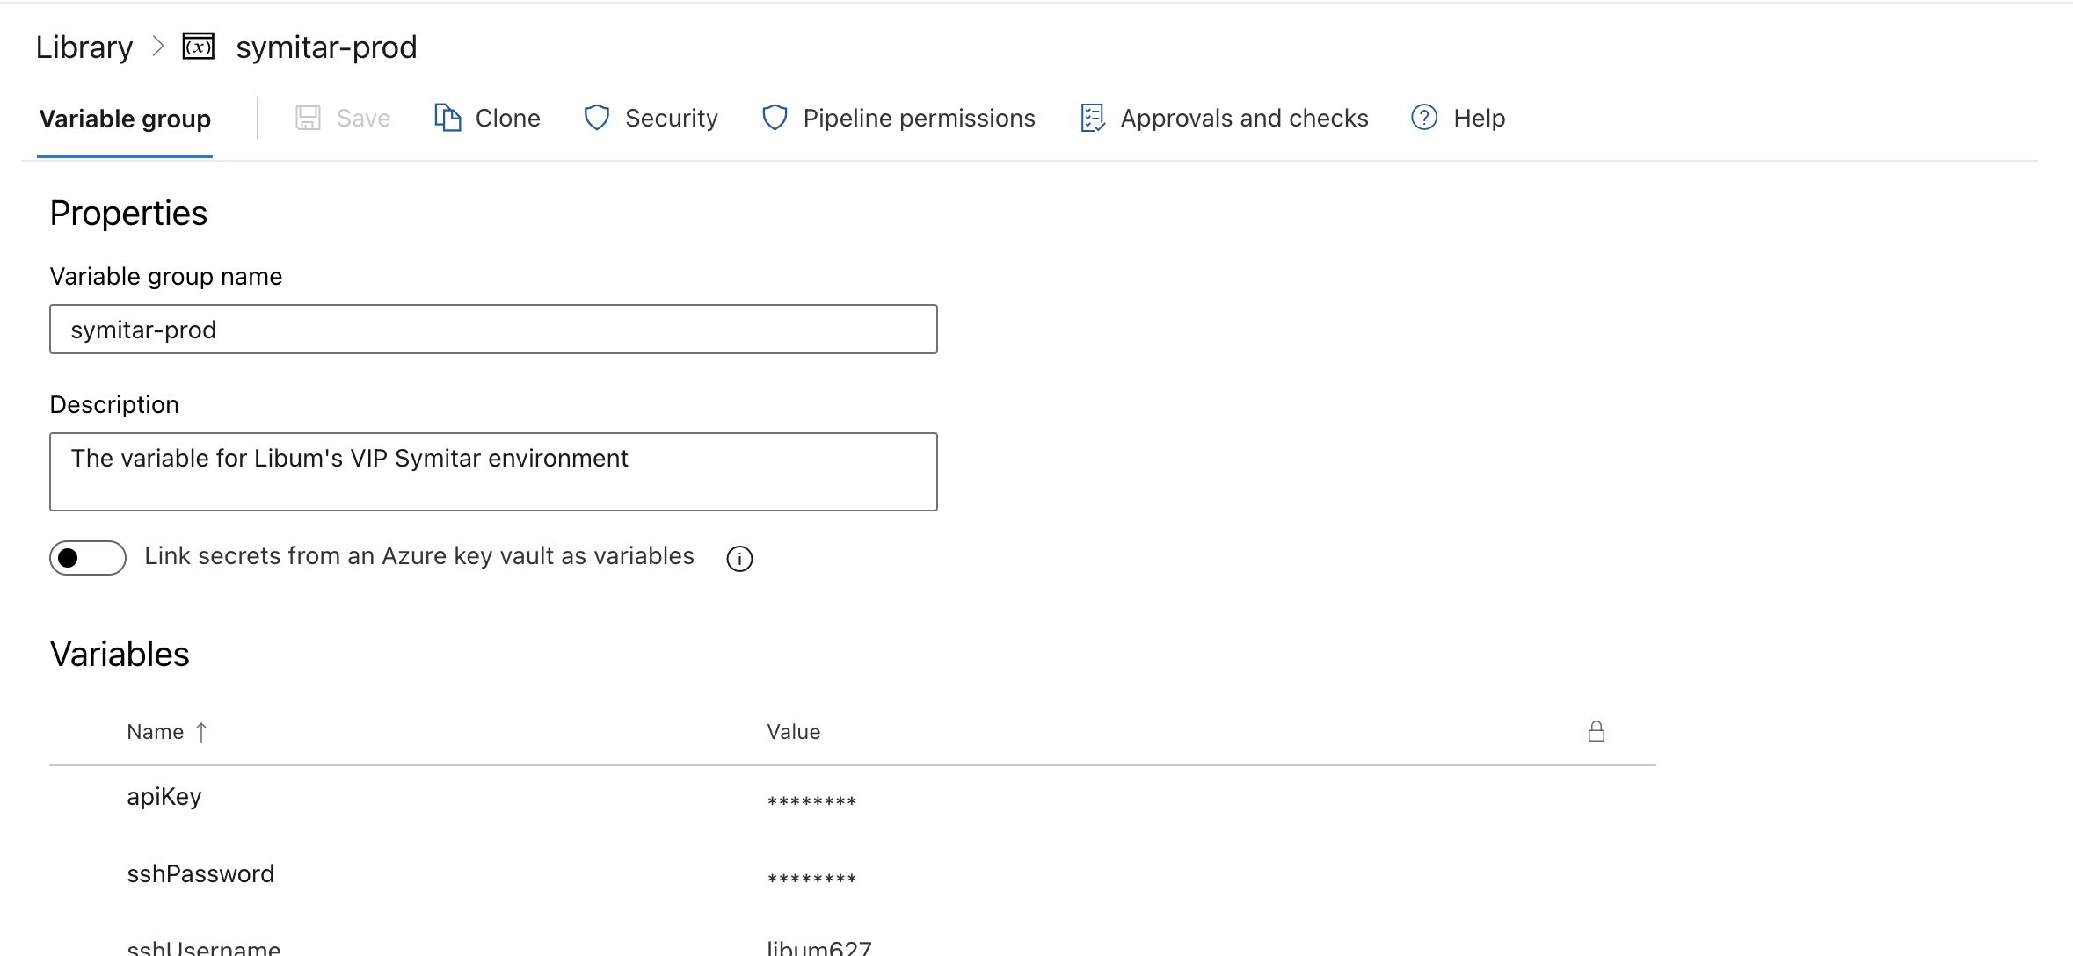This screenshot has height=956, width=2073.
Task: Click the masked value of sshPassword
Action: coord(811,878)
